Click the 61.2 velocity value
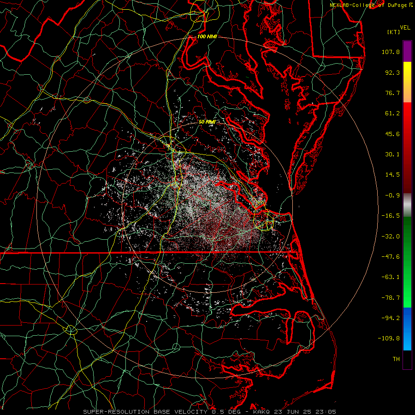 coord(392,113)
